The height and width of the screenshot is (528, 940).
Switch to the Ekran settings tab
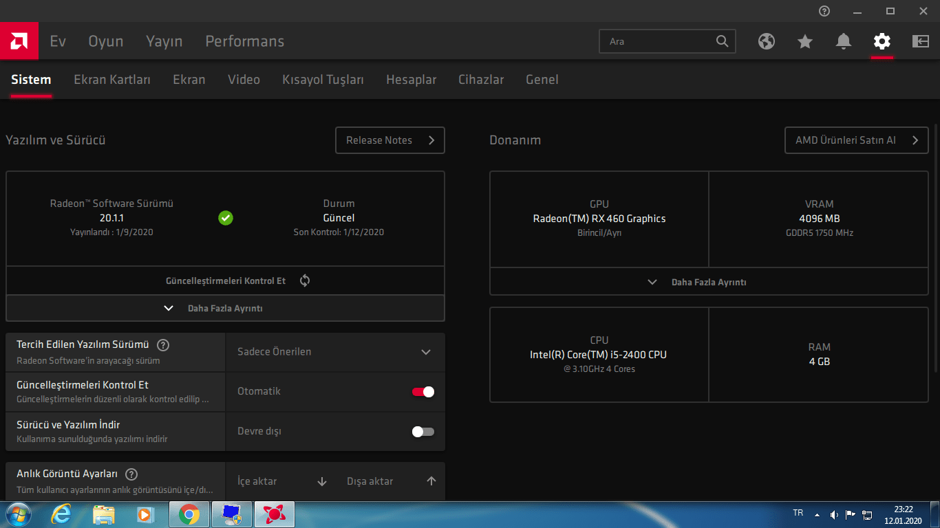click(189, 80)
